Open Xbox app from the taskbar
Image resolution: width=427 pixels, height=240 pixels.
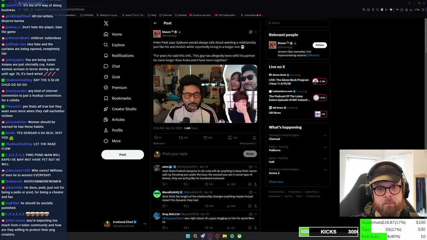[239, 236]
